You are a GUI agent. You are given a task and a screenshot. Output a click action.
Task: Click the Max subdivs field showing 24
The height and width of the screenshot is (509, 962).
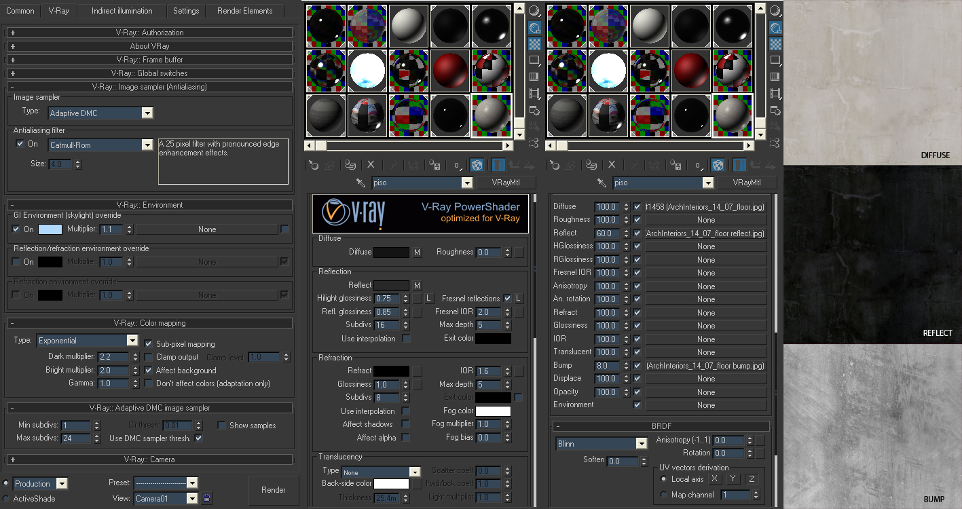pos(75,438)
